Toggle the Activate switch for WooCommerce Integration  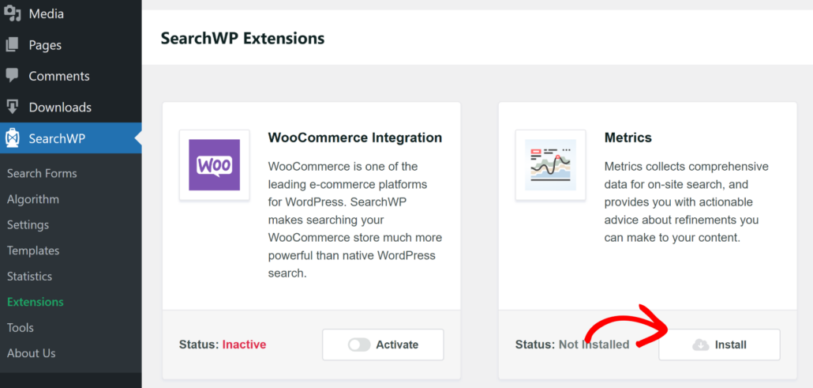click(359, 345)
